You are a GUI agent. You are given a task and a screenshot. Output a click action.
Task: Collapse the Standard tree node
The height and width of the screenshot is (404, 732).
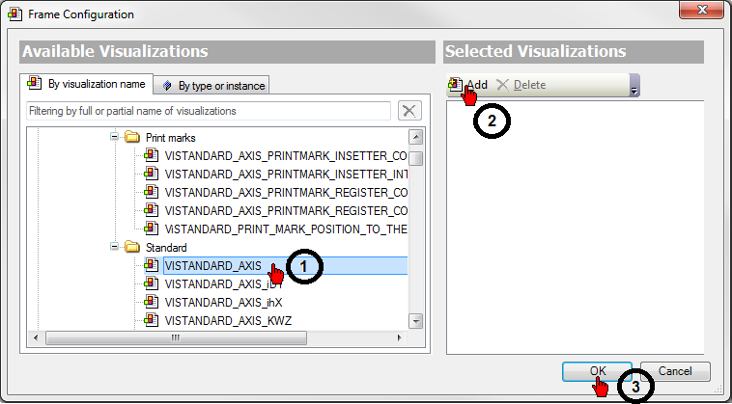coord(114,248)
